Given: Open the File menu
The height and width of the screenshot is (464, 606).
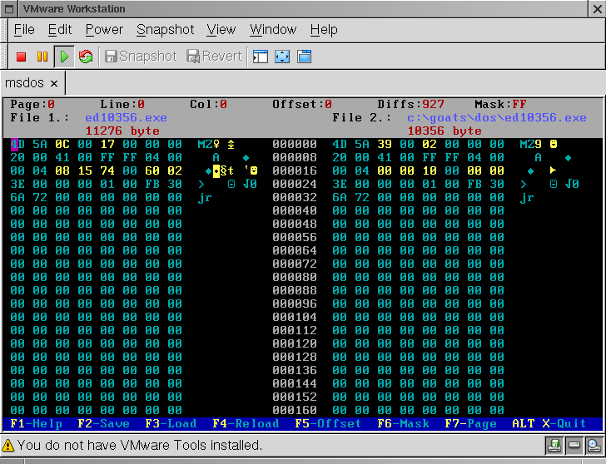Looking at the screenshot, I should pos(24,30).
